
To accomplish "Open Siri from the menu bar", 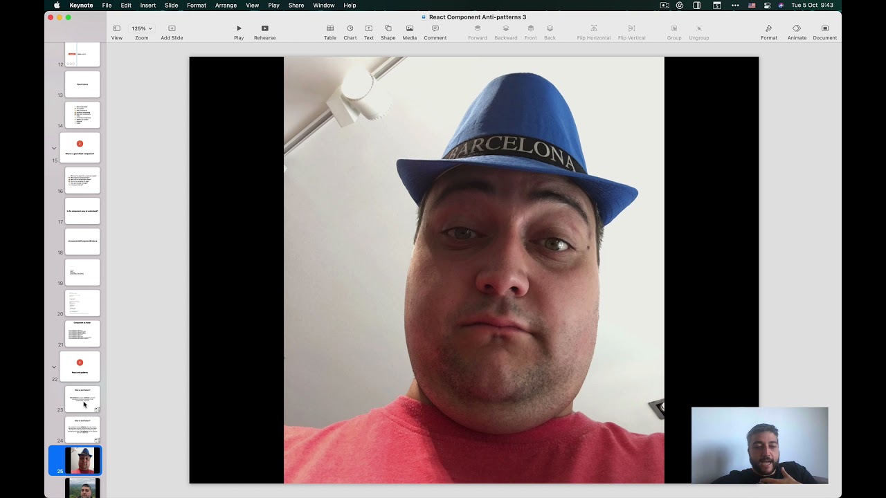I will point(781,6).
